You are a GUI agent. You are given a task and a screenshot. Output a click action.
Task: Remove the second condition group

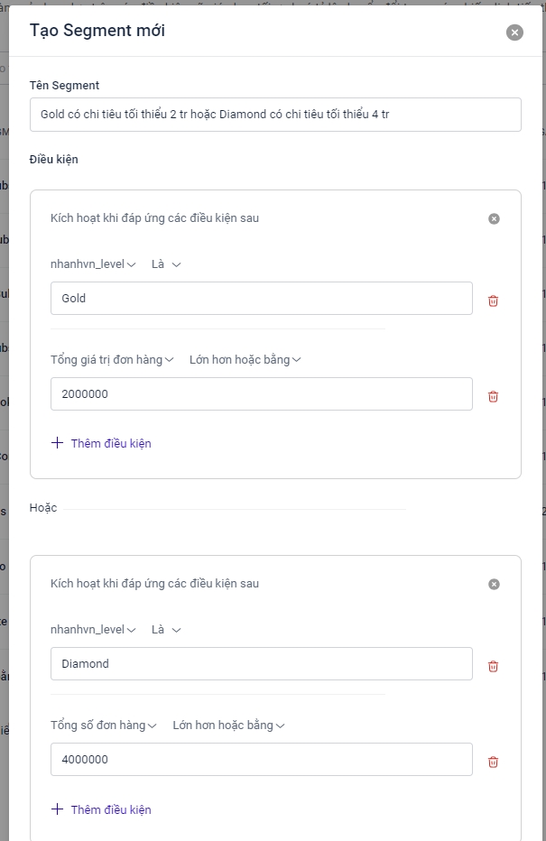pyautogui.click(x=494, y=584)
